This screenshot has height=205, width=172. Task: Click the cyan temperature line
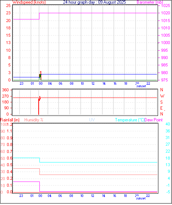click(98, 162)
